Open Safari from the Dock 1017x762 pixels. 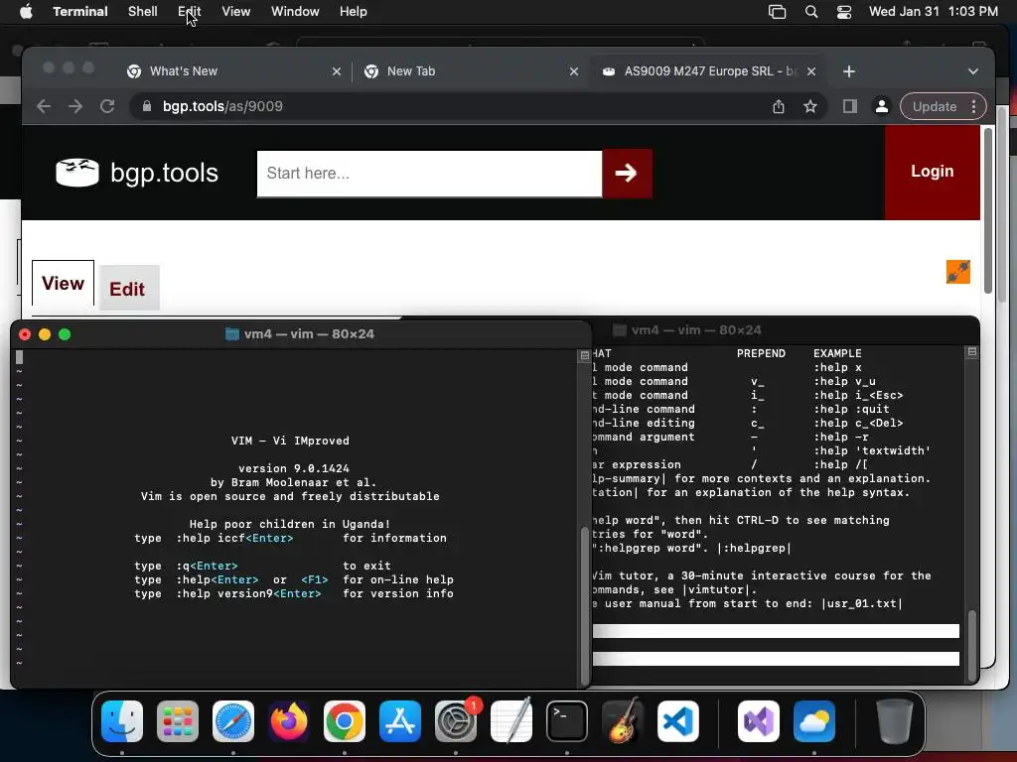point(233,721)
